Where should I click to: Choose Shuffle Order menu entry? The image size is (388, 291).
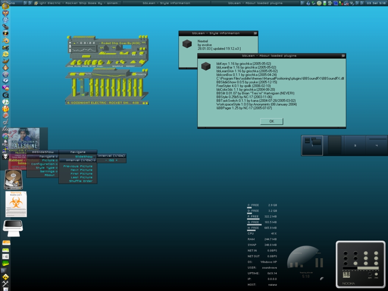tap(80, 181)
